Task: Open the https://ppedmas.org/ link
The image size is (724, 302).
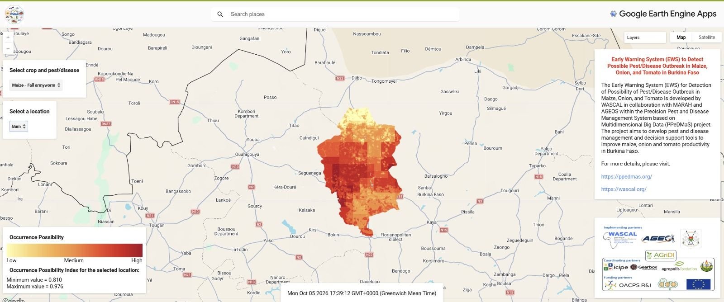Action: (x=626, y=177)
